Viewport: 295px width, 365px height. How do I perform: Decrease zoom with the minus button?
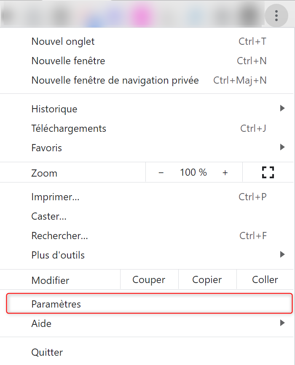tap(161, 172)
